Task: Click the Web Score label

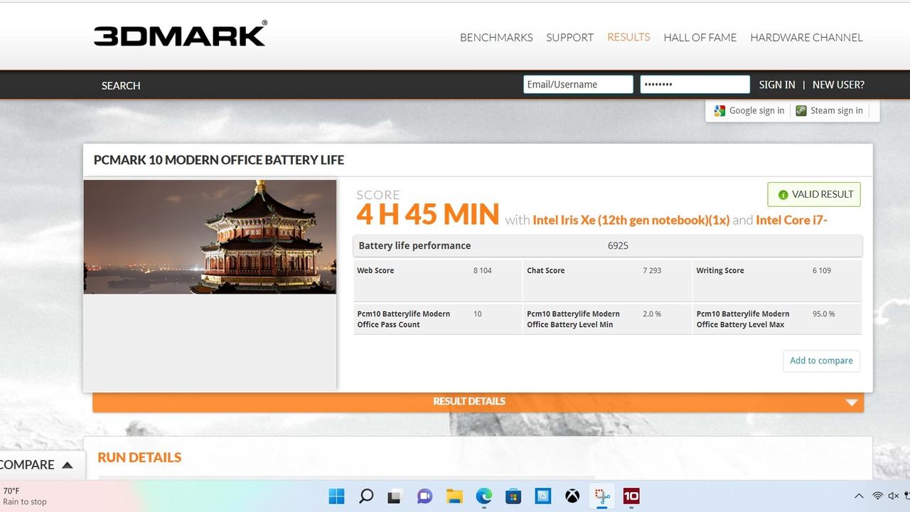Action: [375, 271]
